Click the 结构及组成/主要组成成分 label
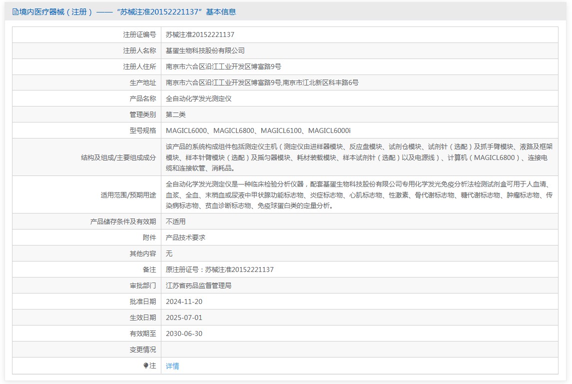This screenshot has width=572, height=384. (118, 157)
